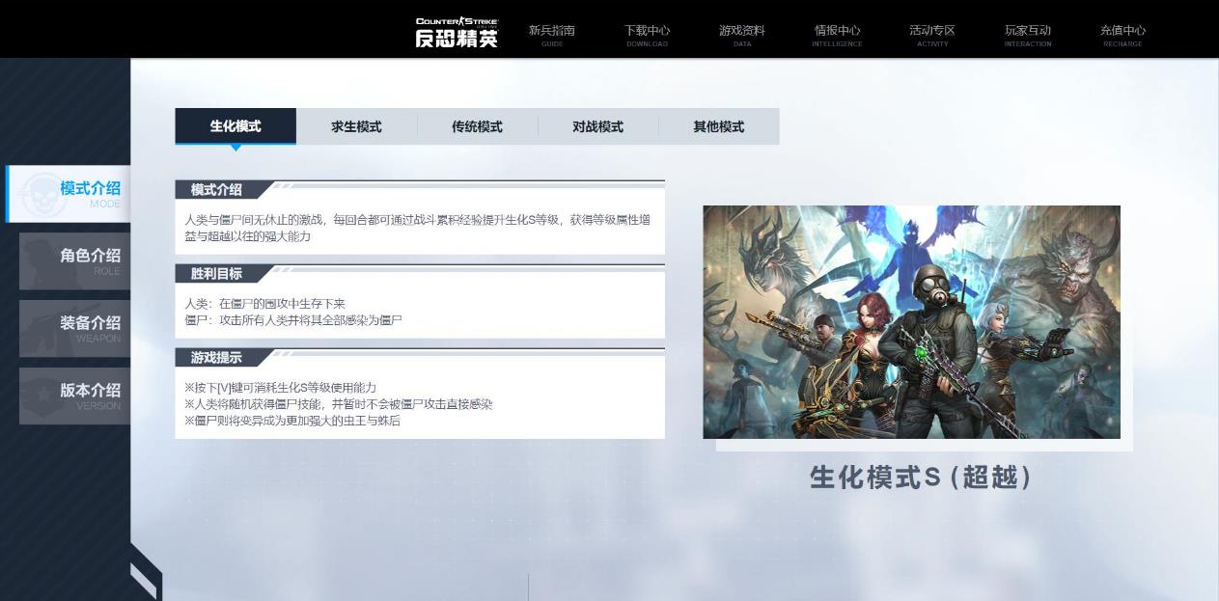The height and width of the screenshot is (601, 1219).
Task: Click the Counter-Strike 反恐精英 logo
Action: 457,32
